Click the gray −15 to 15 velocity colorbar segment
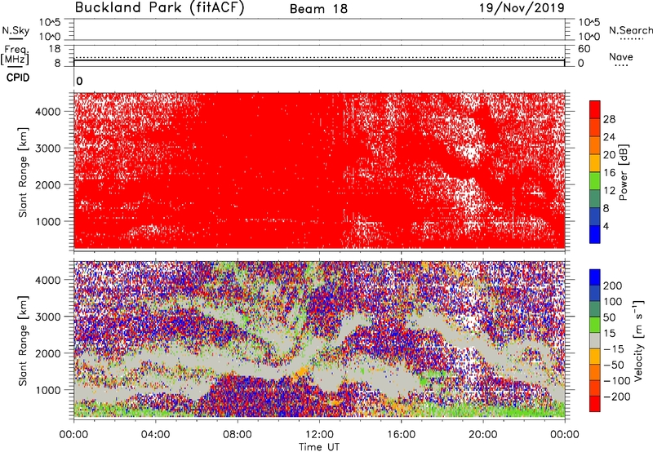 tap(595, 340)
